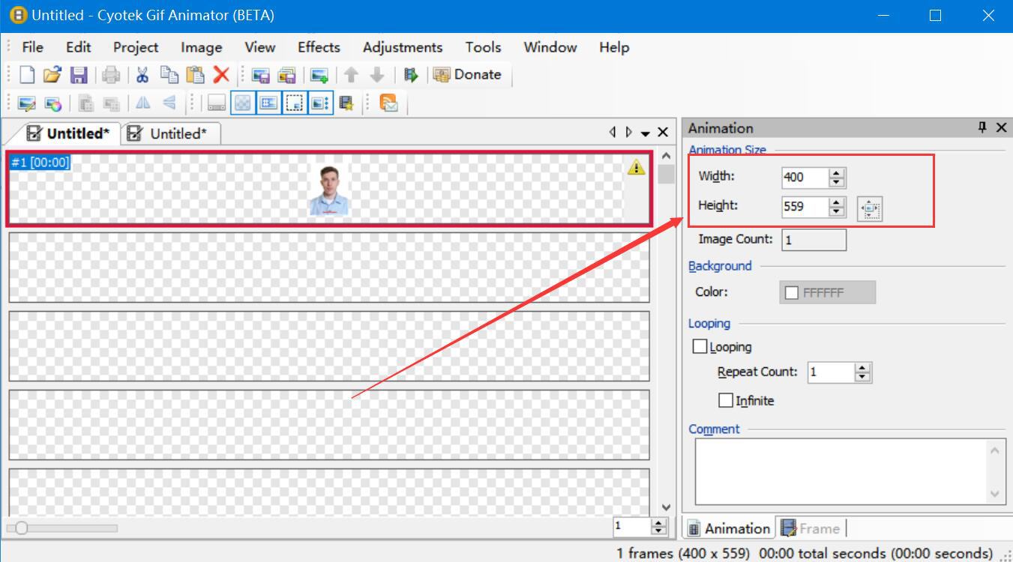Add a new image with the green-plus picture icon
The height and width of the screenshot is (562, 1013).
pos(319,74)
